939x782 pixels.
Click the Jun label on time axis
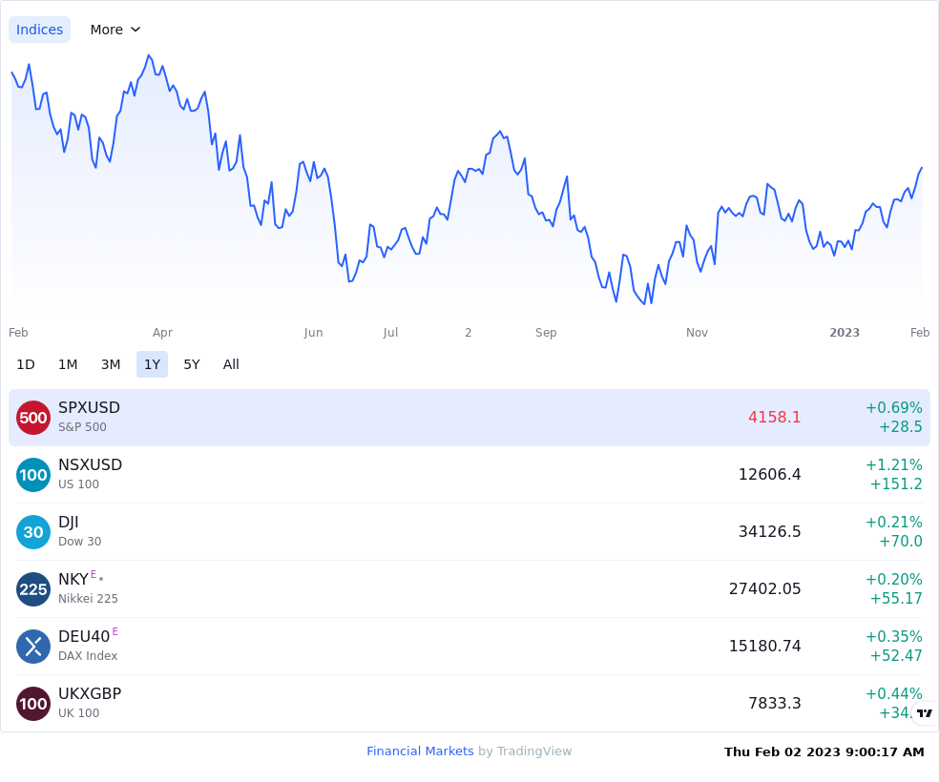tap(313, 333)
